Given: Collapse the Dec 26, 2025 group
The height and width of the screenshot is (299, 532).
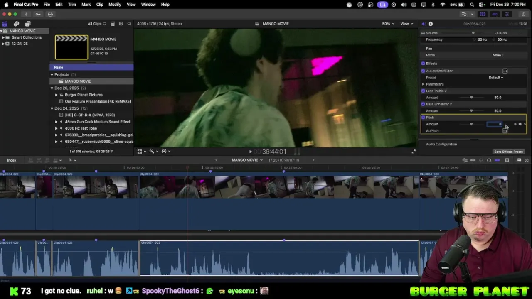Looking at the screenshot, I should (x=52, y=88).
